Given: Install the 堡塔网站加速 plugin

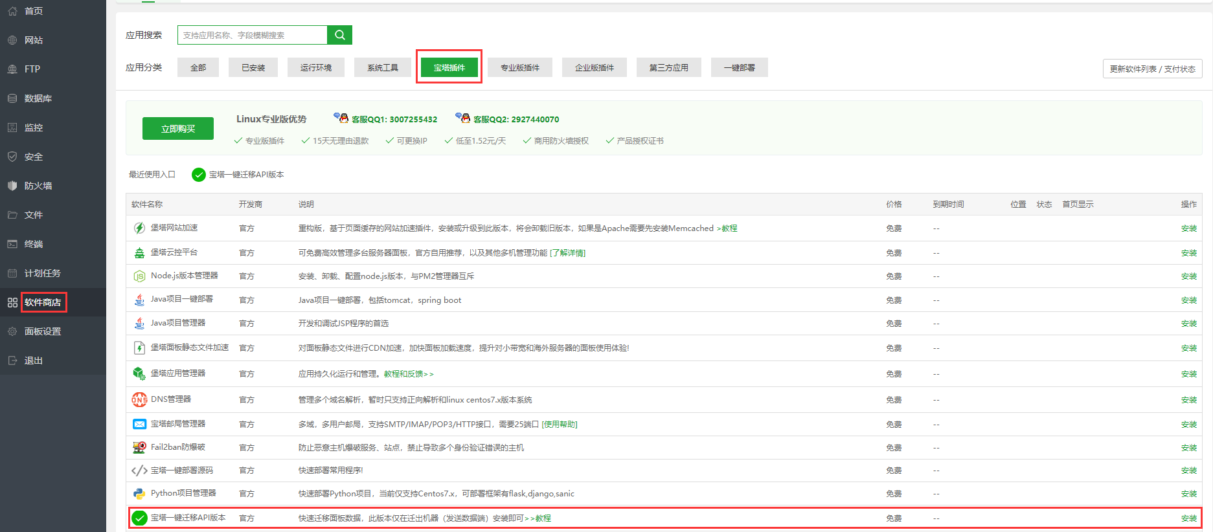Looking at the screenshot, I should tap(1188, 228).
